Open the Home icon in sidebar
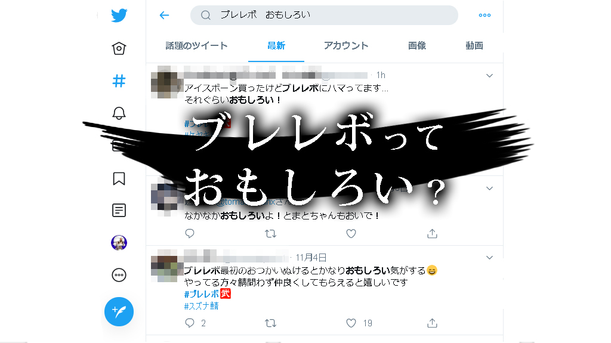 119,48
